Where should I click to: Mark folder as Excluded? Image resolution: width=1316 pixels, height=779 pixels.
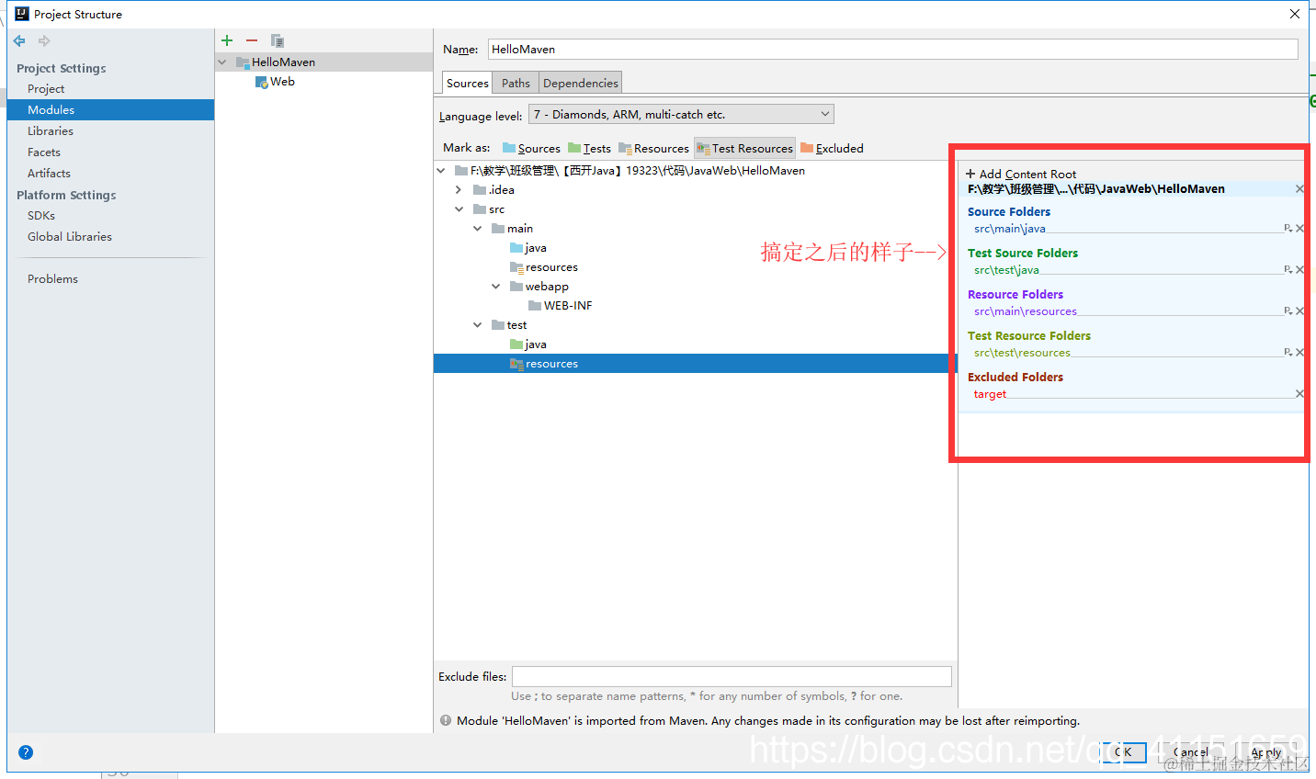[832, 149]
